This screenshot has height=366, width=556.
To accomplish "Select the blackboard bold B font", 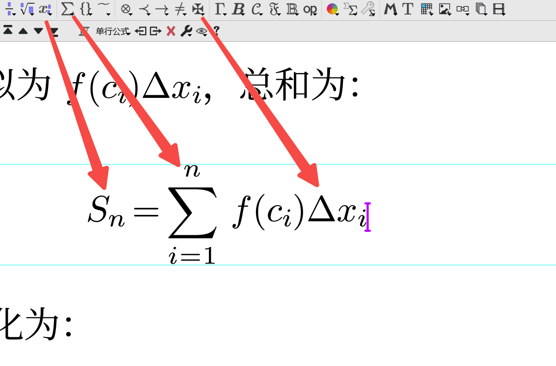I will click(x=292, y=9).
